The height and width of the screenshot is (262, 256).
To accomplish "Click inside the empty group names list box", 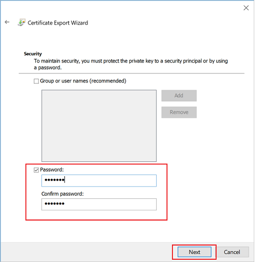I will (99, 126).
